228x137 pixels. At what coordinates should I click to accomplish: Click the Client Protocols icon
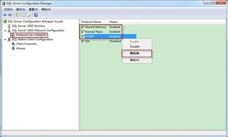pyautogui.click(x=13, y=44)
